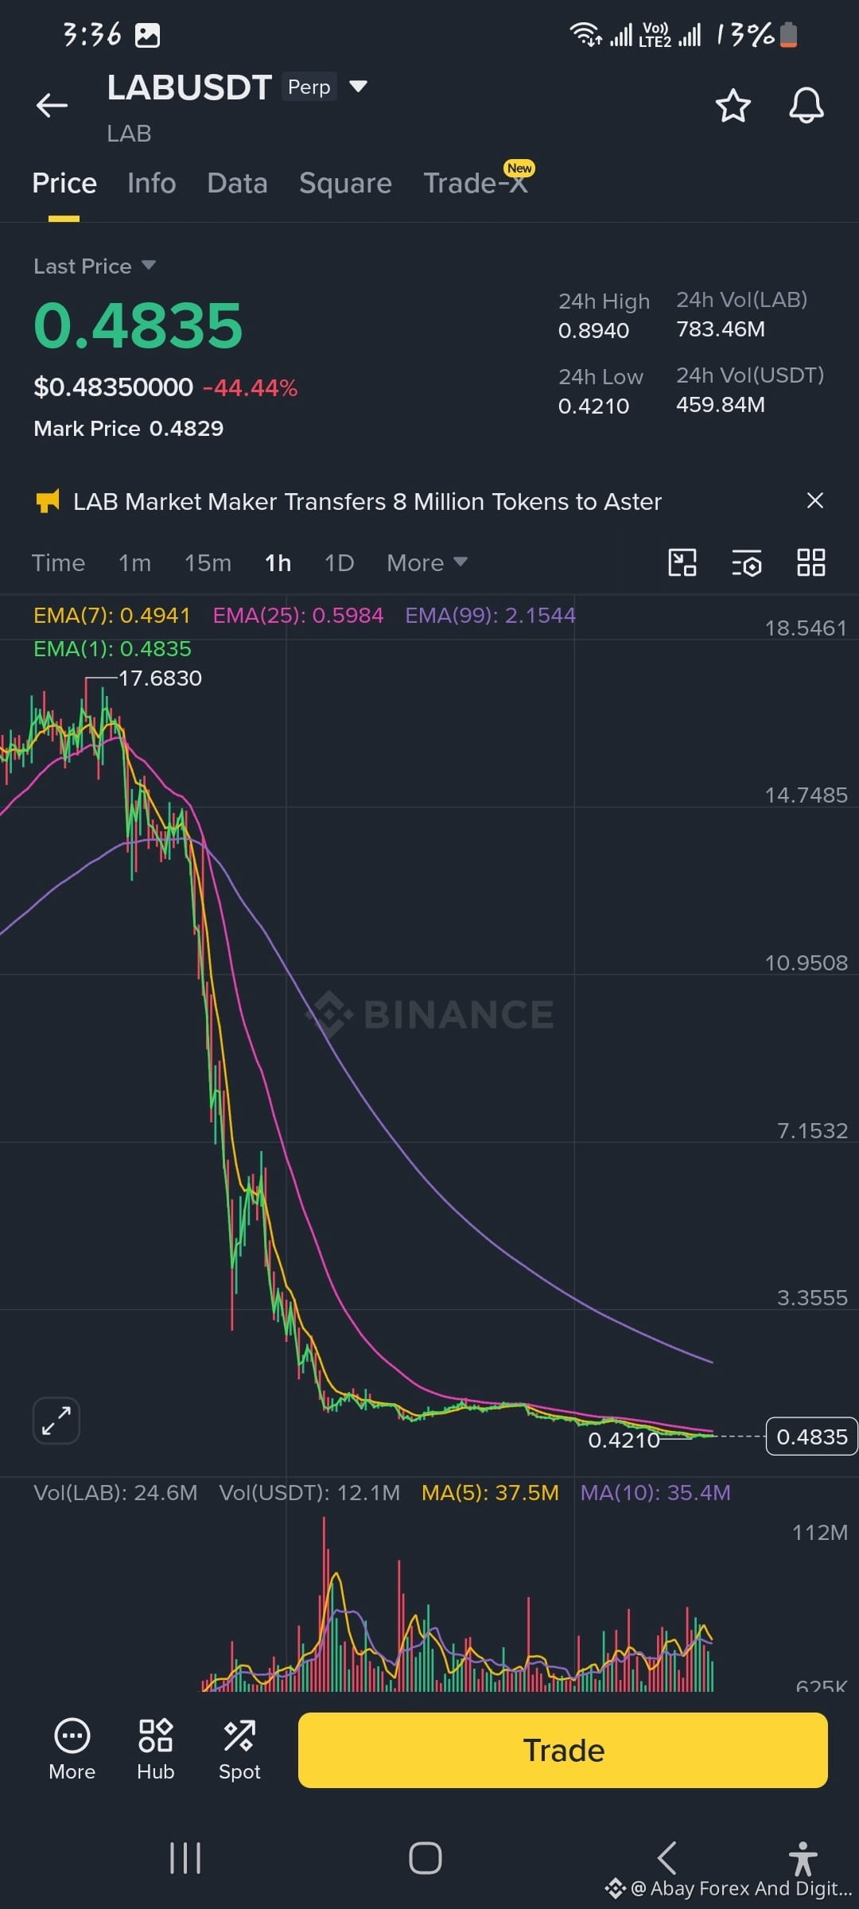Open the Hub shortcut
859x1909 pixels.
tap(155, 1749)
